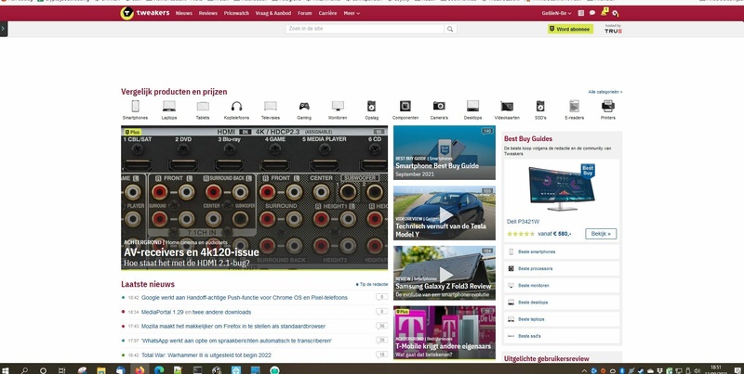
Task: Open the messages speech bubble icon
Action: pos(592,13)
